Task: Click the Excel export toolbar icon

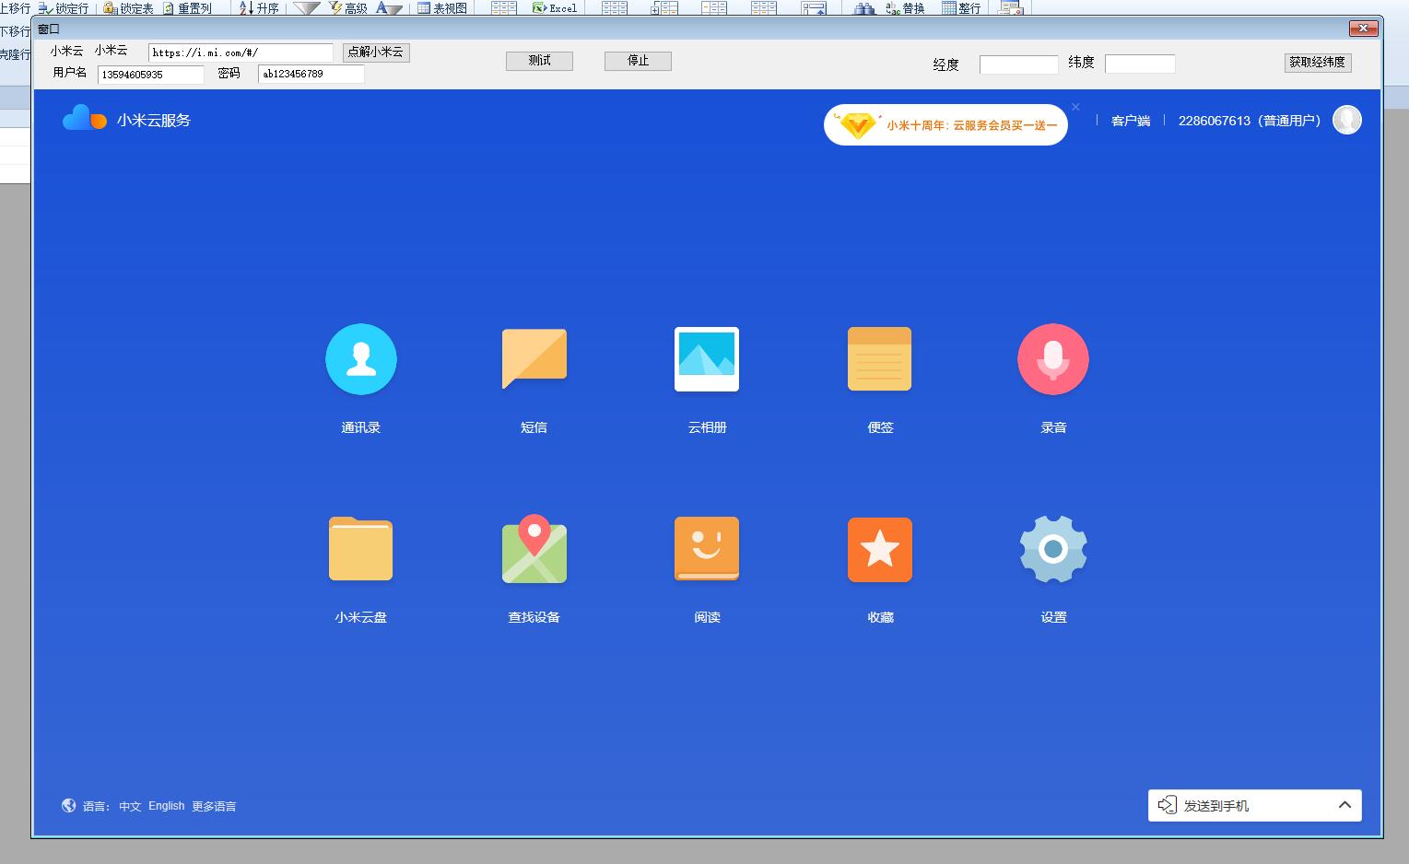Action: pos(555,7)
